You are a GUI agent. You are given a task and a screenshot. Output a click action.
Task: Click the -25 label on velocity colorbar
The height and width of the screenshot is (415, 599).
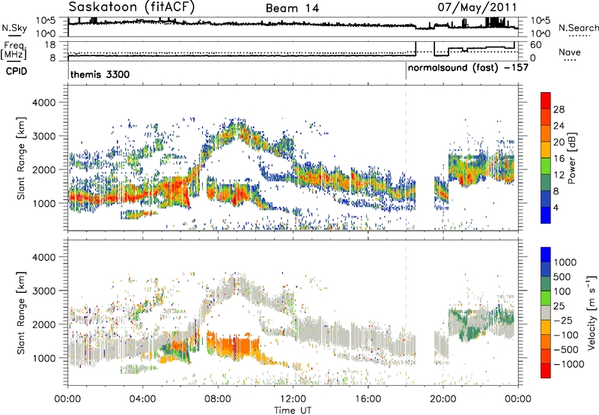[x=564, y=321]
